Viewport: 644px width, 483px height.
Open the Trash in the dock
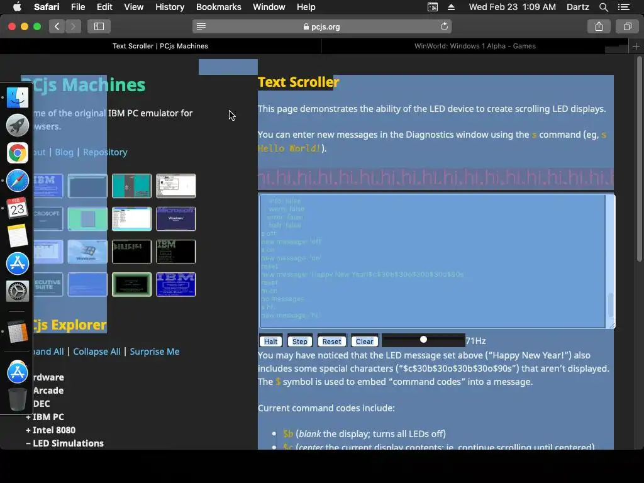coord(17,399)
